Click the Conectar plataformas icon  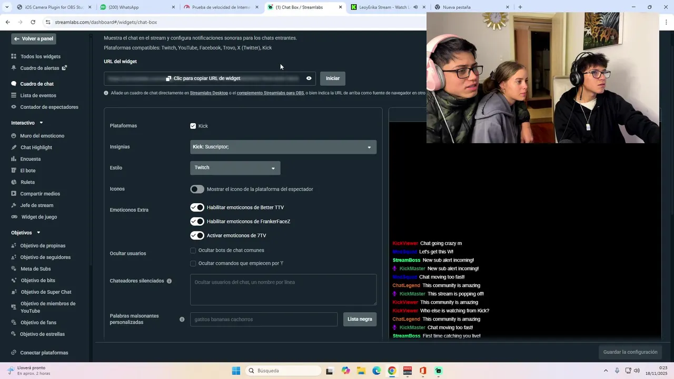14,353
